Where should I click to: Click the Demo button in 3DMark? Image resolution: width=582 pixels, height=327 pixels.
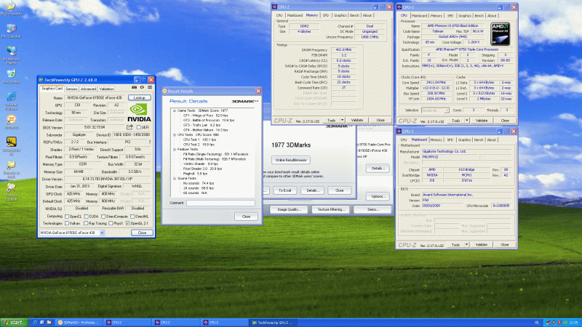(x=372, y=209)
